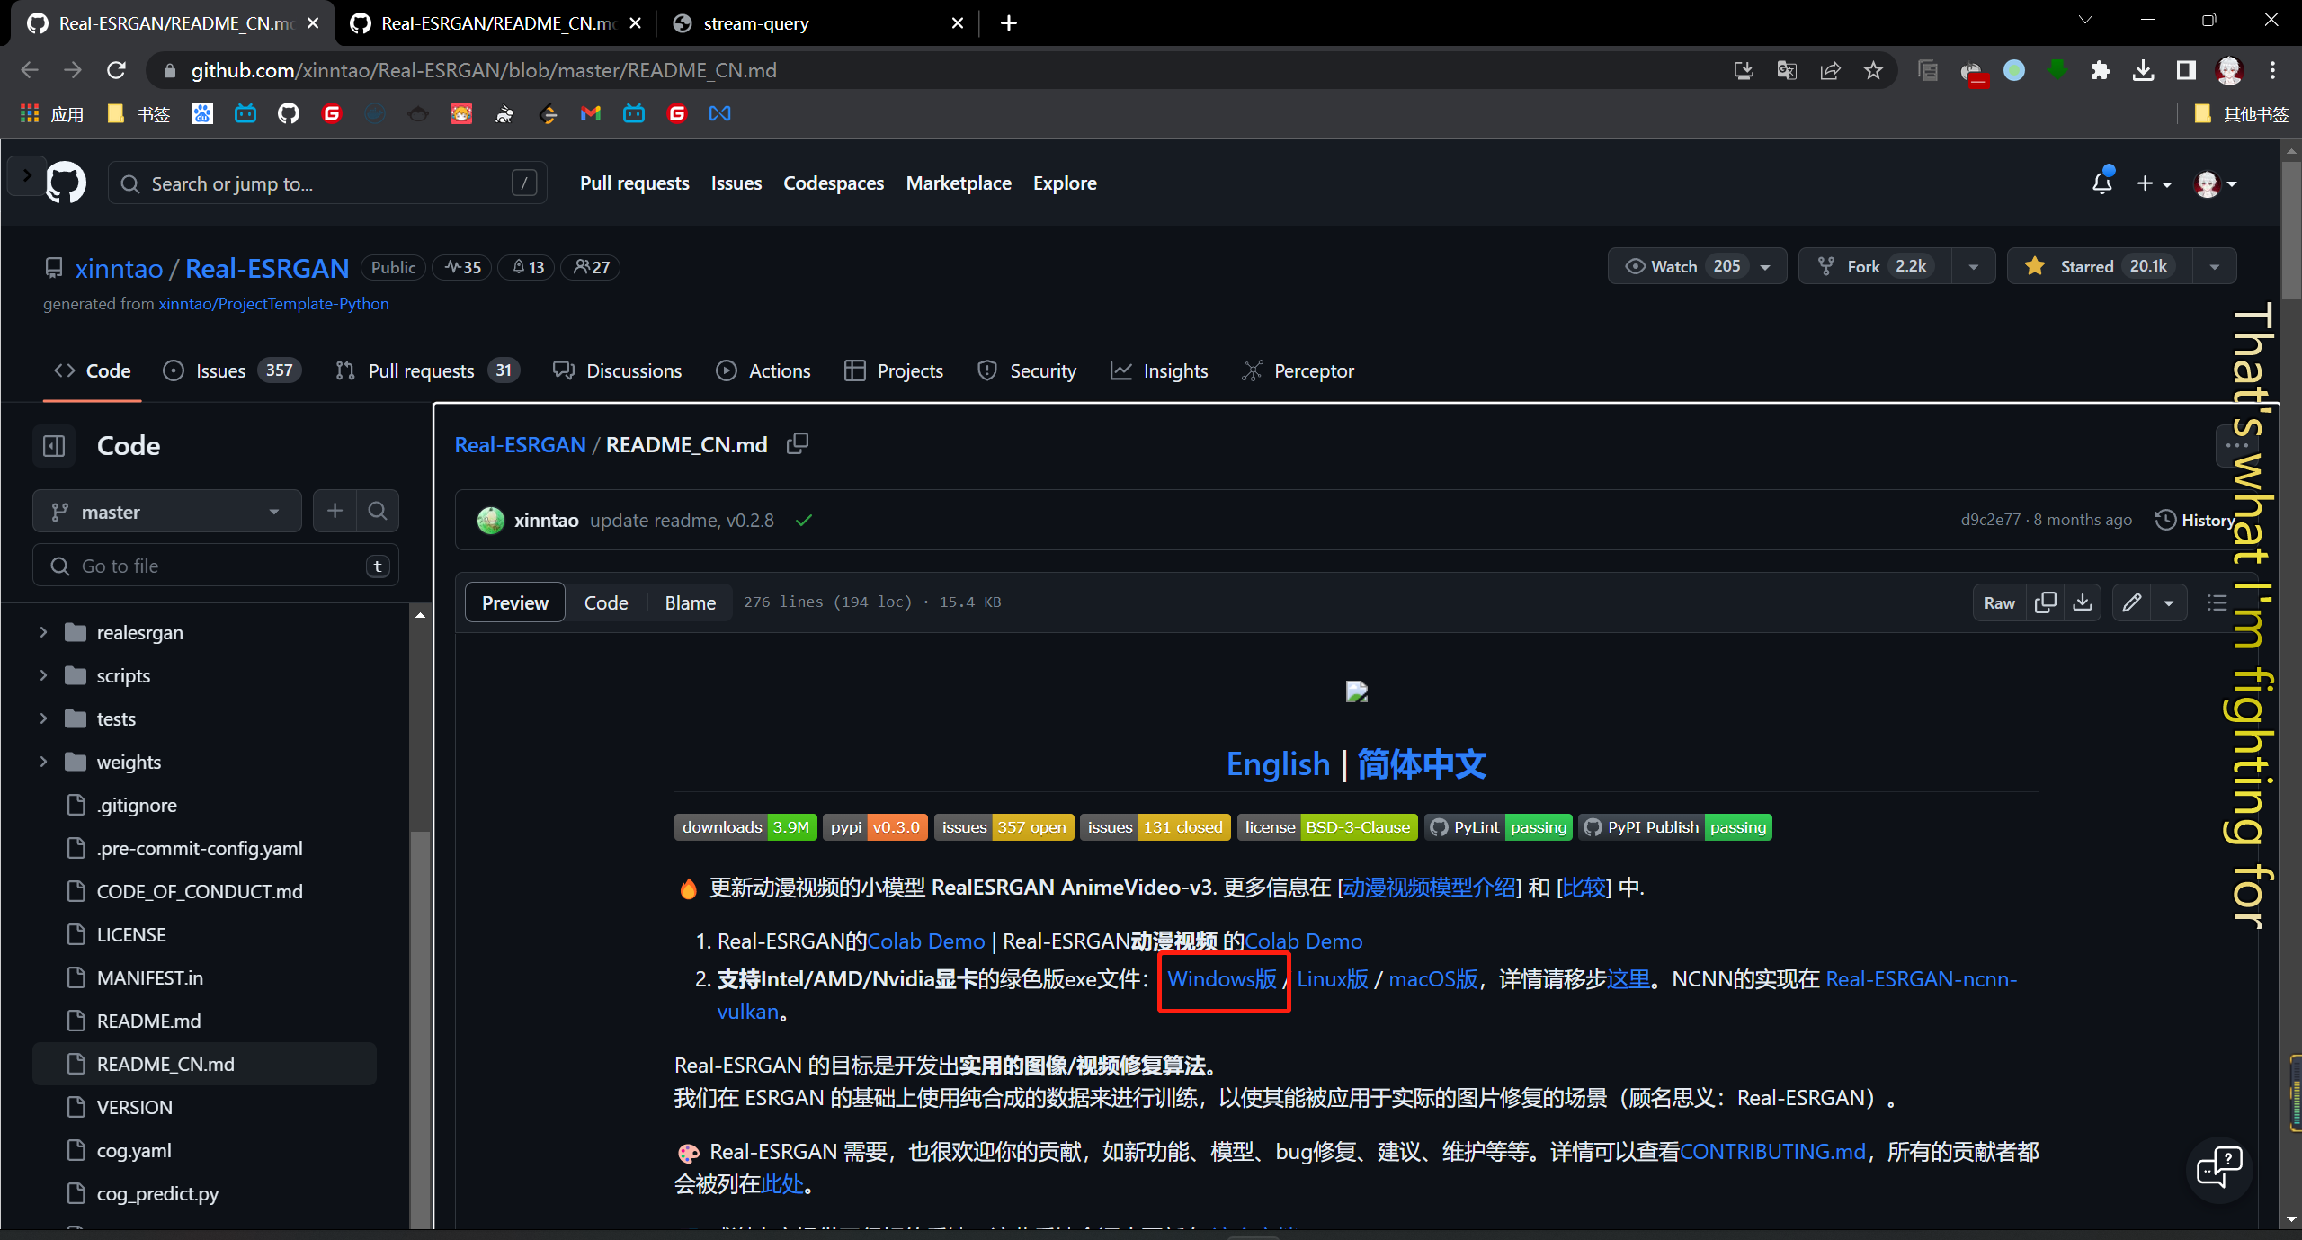
Task: Switch to Code view of file
Action: pyautogui.click(x=606, y=602)
